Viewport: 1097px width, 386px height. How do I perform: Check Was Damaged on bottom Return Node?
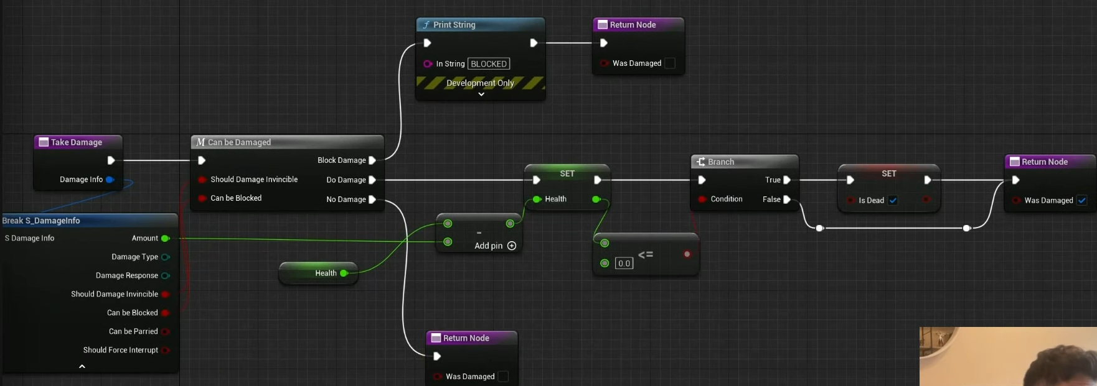click(503, 377)
